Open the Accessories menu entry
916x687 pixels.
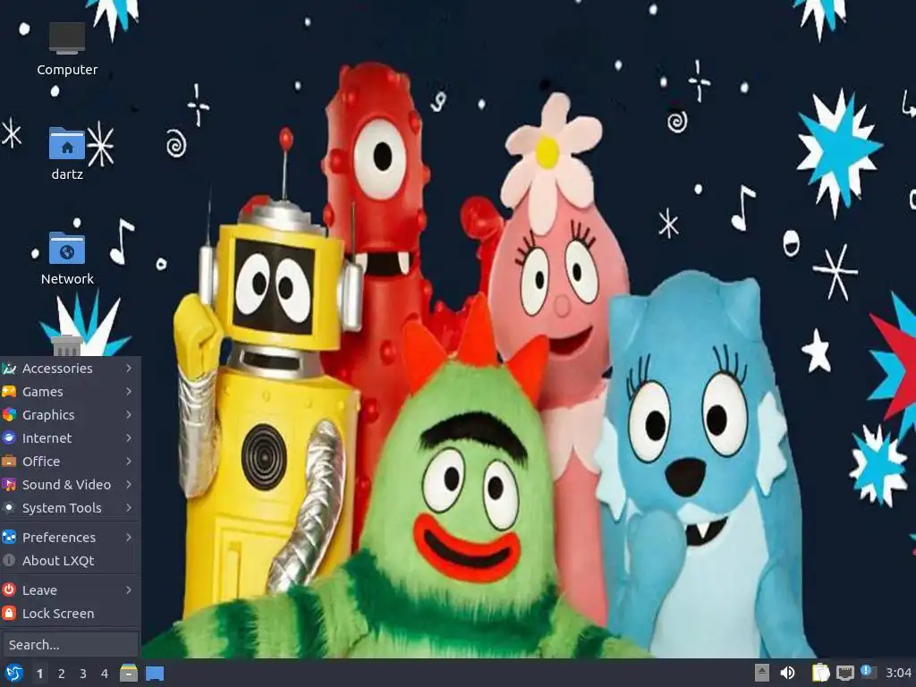(x=70, y=368)
